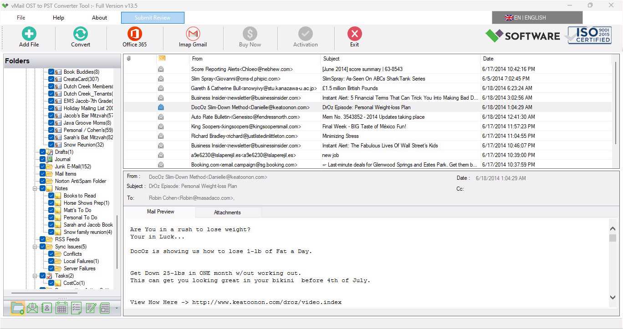
Task: Click the Imap Gmail icon
Action: [x=193, y=34]
